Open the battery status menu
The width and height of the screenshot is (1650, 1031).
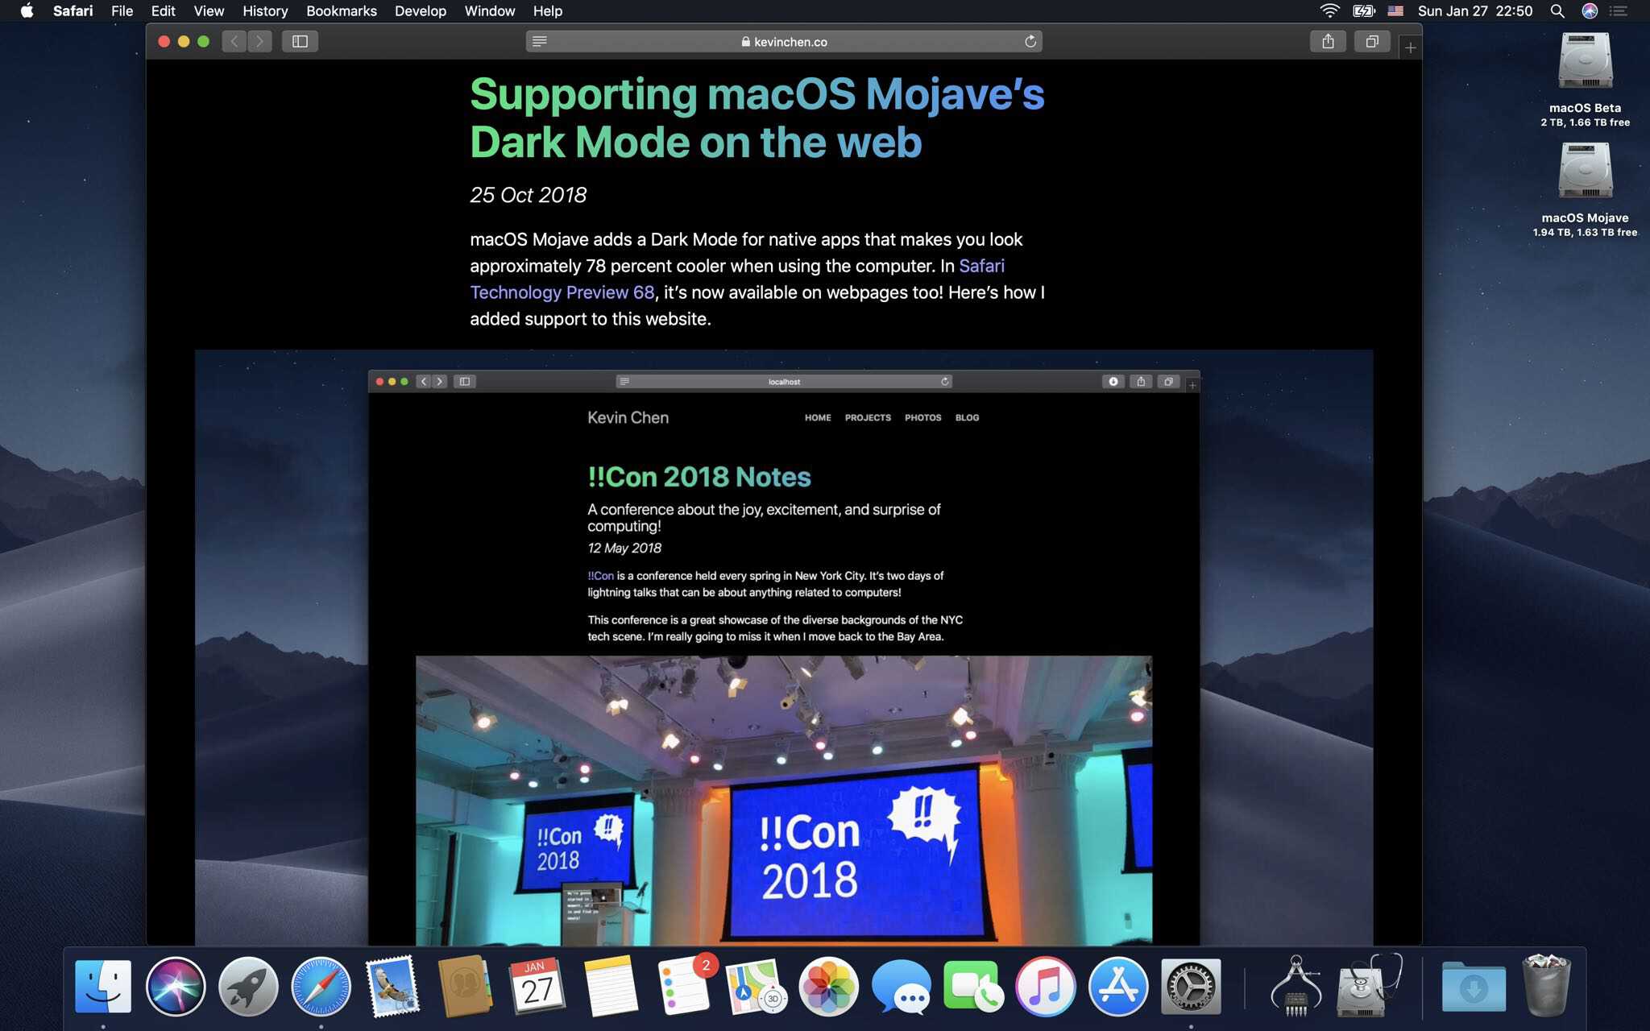click(x=1362, y=11)
